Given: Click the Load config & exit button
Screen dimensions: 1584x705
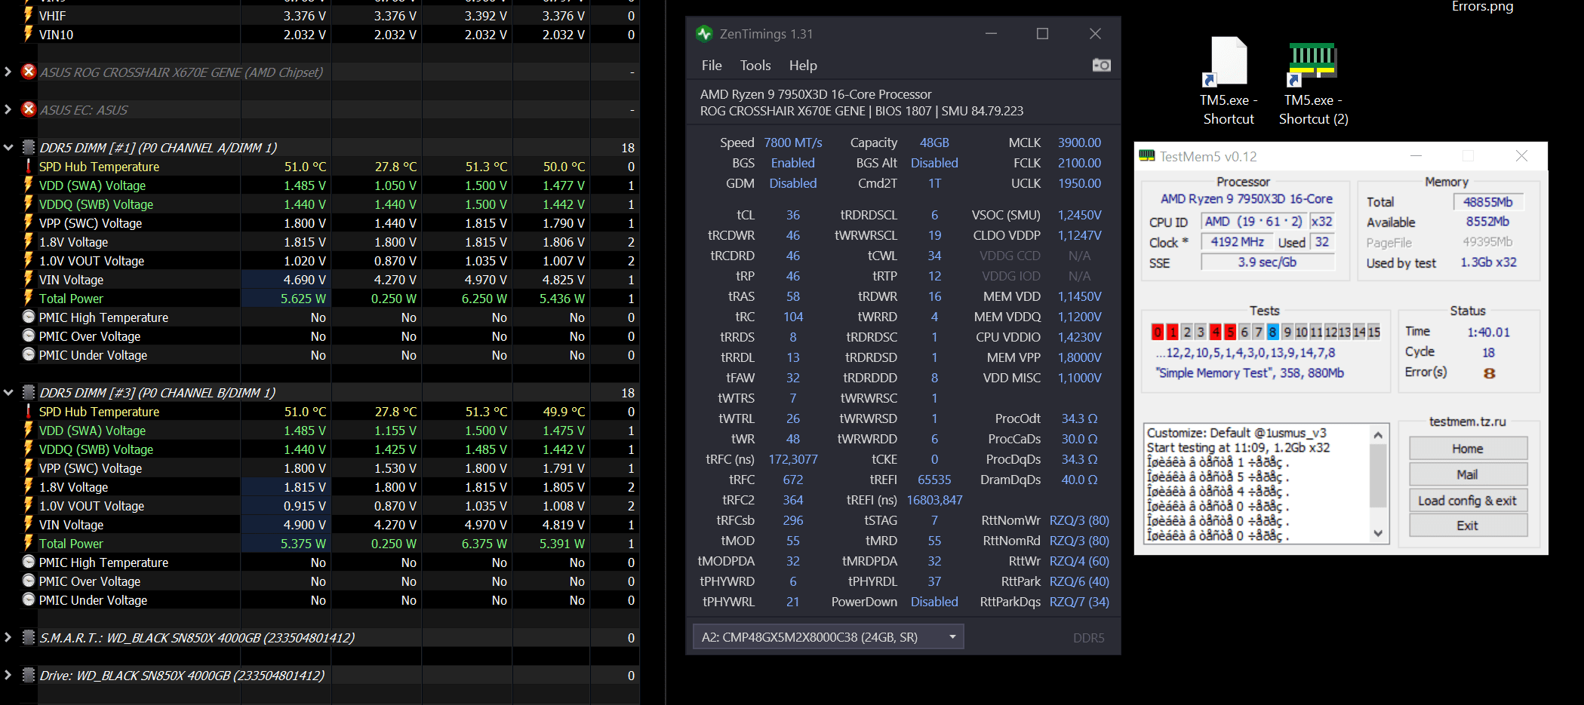Looking at the screenshot, I should click(x=1468, y=501).
